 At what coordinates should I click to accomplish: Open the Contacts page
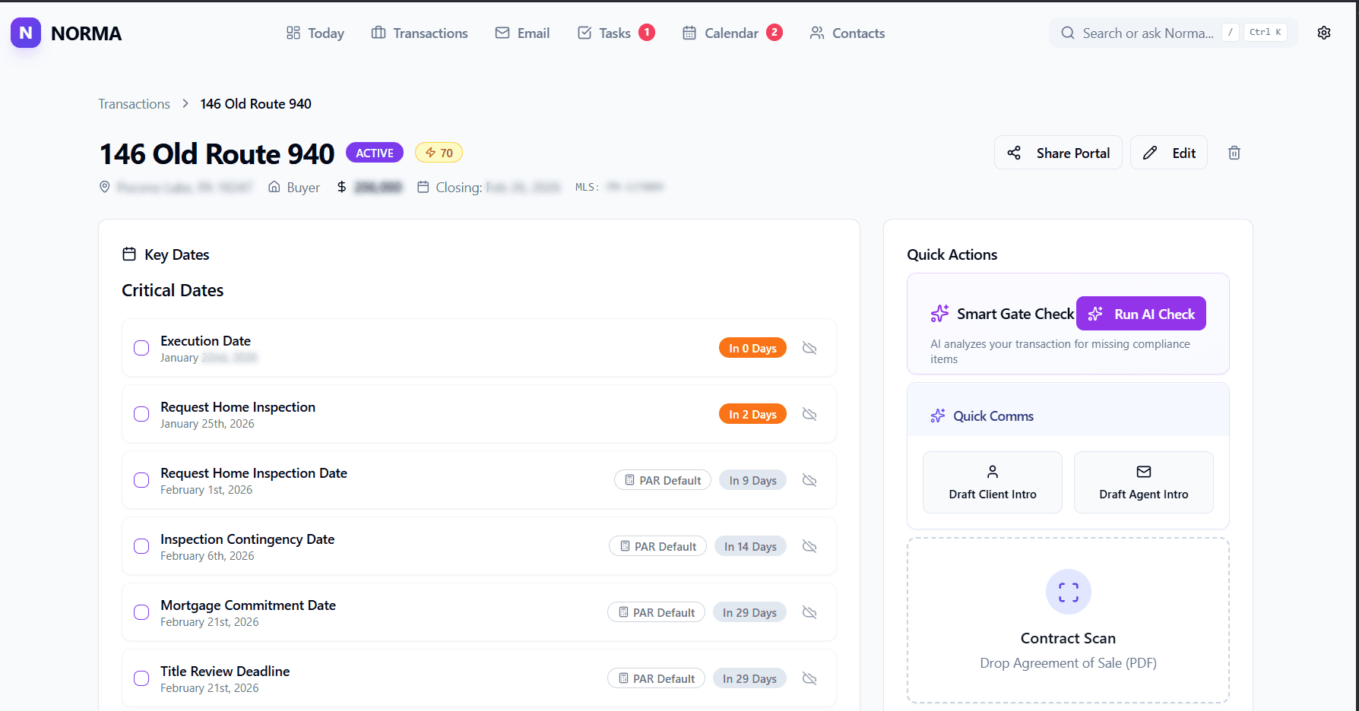(846, 33)
